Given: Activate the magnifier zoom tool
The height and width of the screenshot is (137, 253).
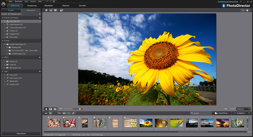Looking at the screenshot, I should [243, 10].
